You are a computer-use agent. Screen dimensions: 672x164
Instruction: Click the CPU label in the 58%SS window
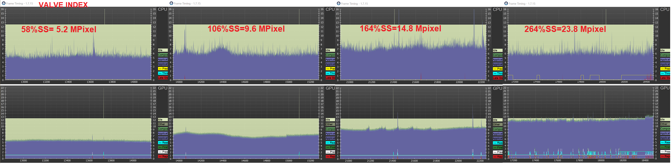[x=162, y=9]
